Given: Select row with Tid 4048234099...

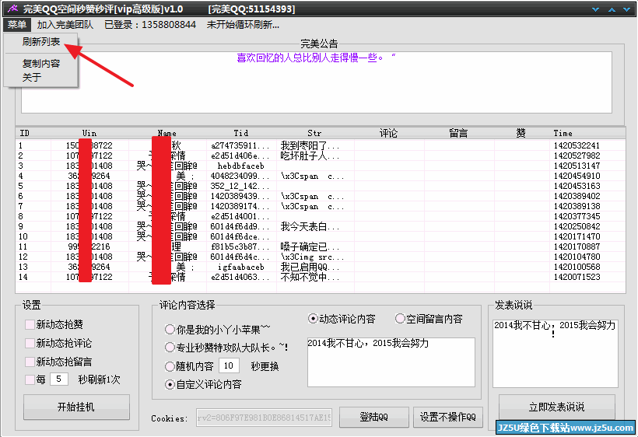Looking at the screenshot, I should click(321, 176).
